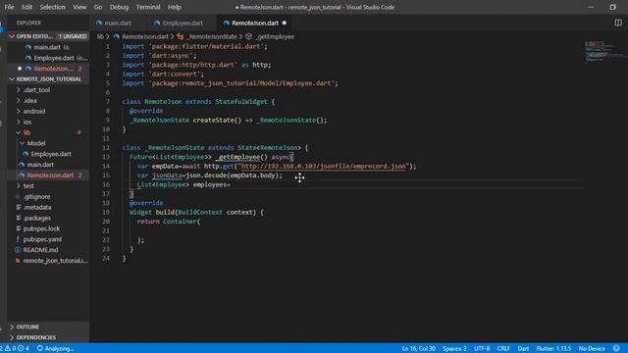The height and width of the screenshot is (353, 628).
Task: Click the emprecord.json URL link in code
Action: 323,166
